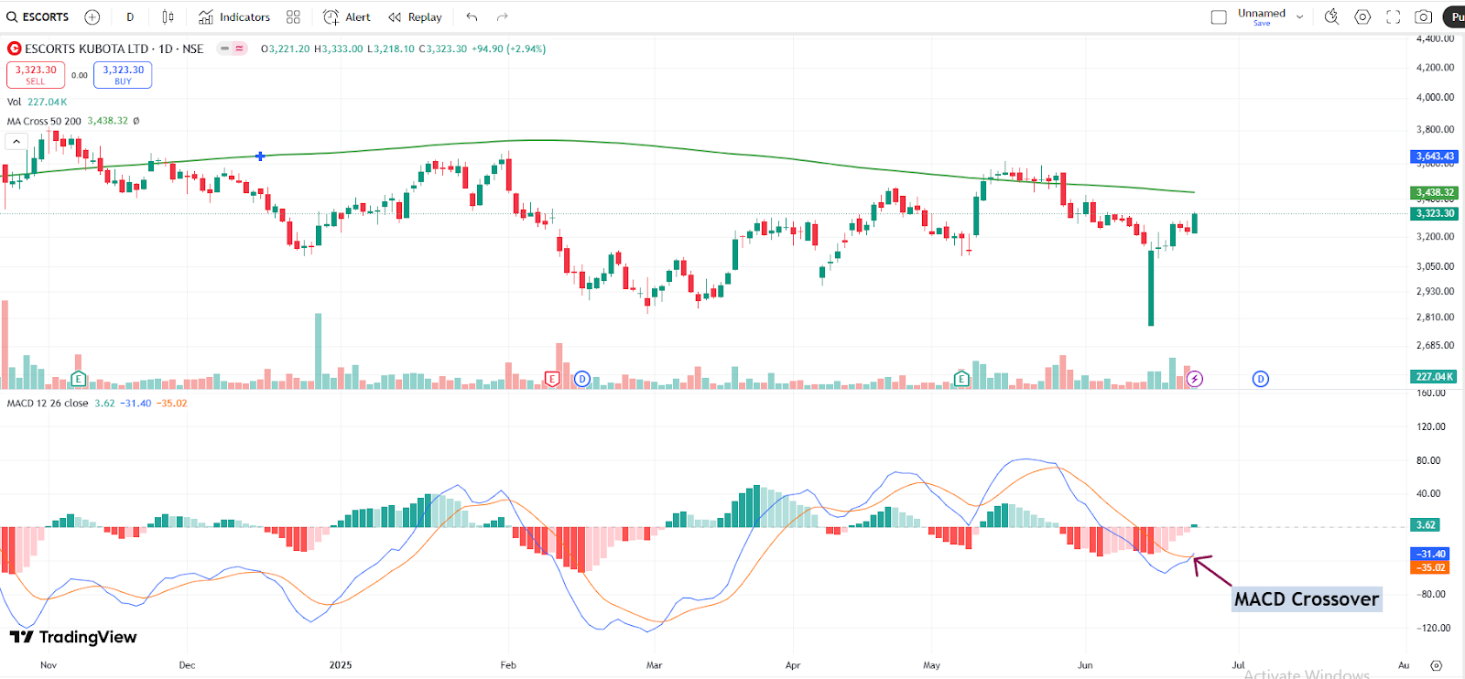
Task: Start bar Replay mode
Action: tap(415, 16)
